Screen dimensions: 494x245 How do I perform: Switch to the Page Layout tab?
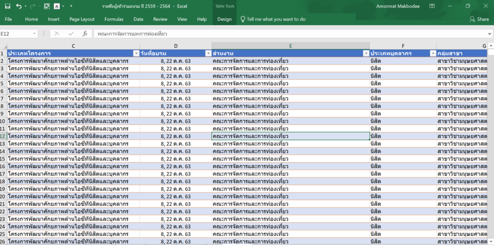point(82,19)
